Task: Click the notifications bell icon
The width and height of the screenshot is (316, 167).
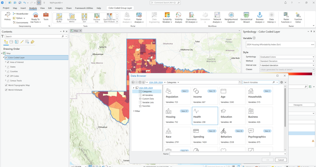Action: coord(285,2)
